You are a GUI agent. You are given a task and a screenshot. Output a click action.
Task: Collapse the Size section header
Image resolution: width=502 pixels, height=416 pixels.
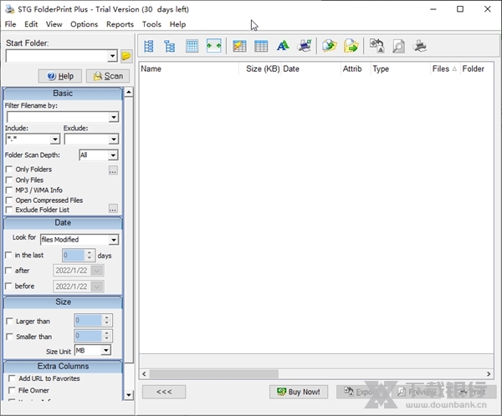(63, 302)
